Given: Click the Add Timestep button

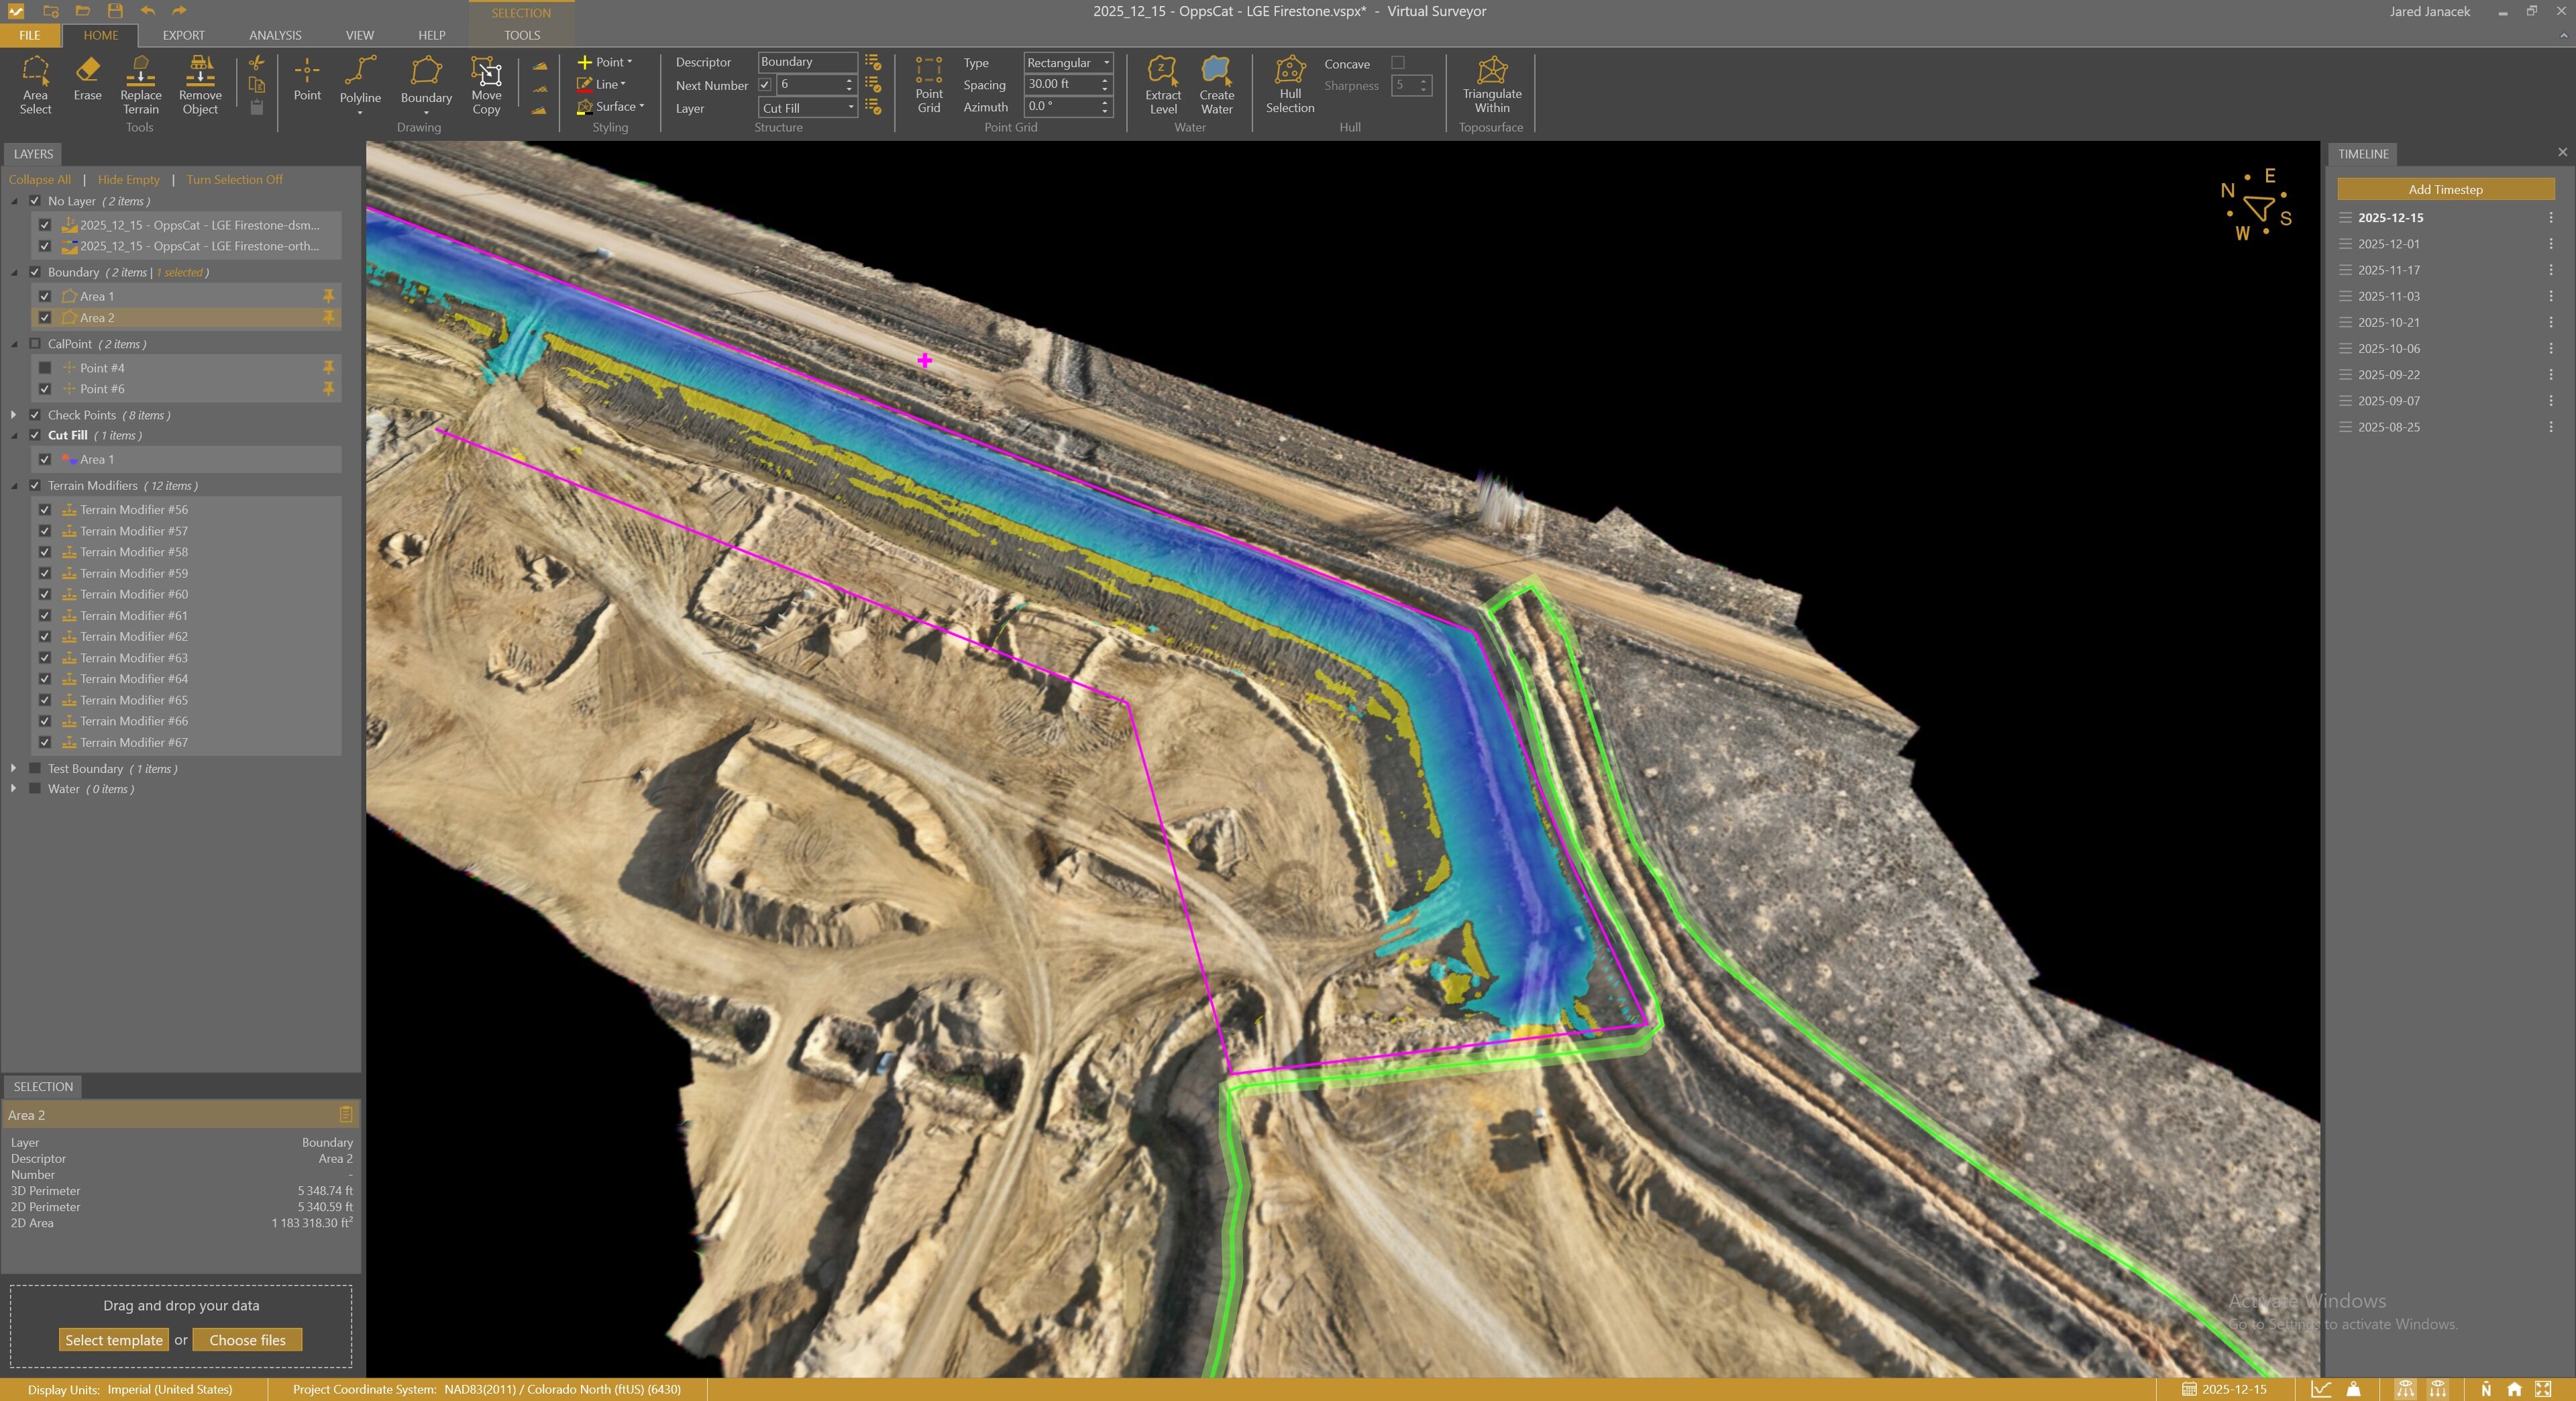Looking at the screenshot, I should coord(2445,189).
